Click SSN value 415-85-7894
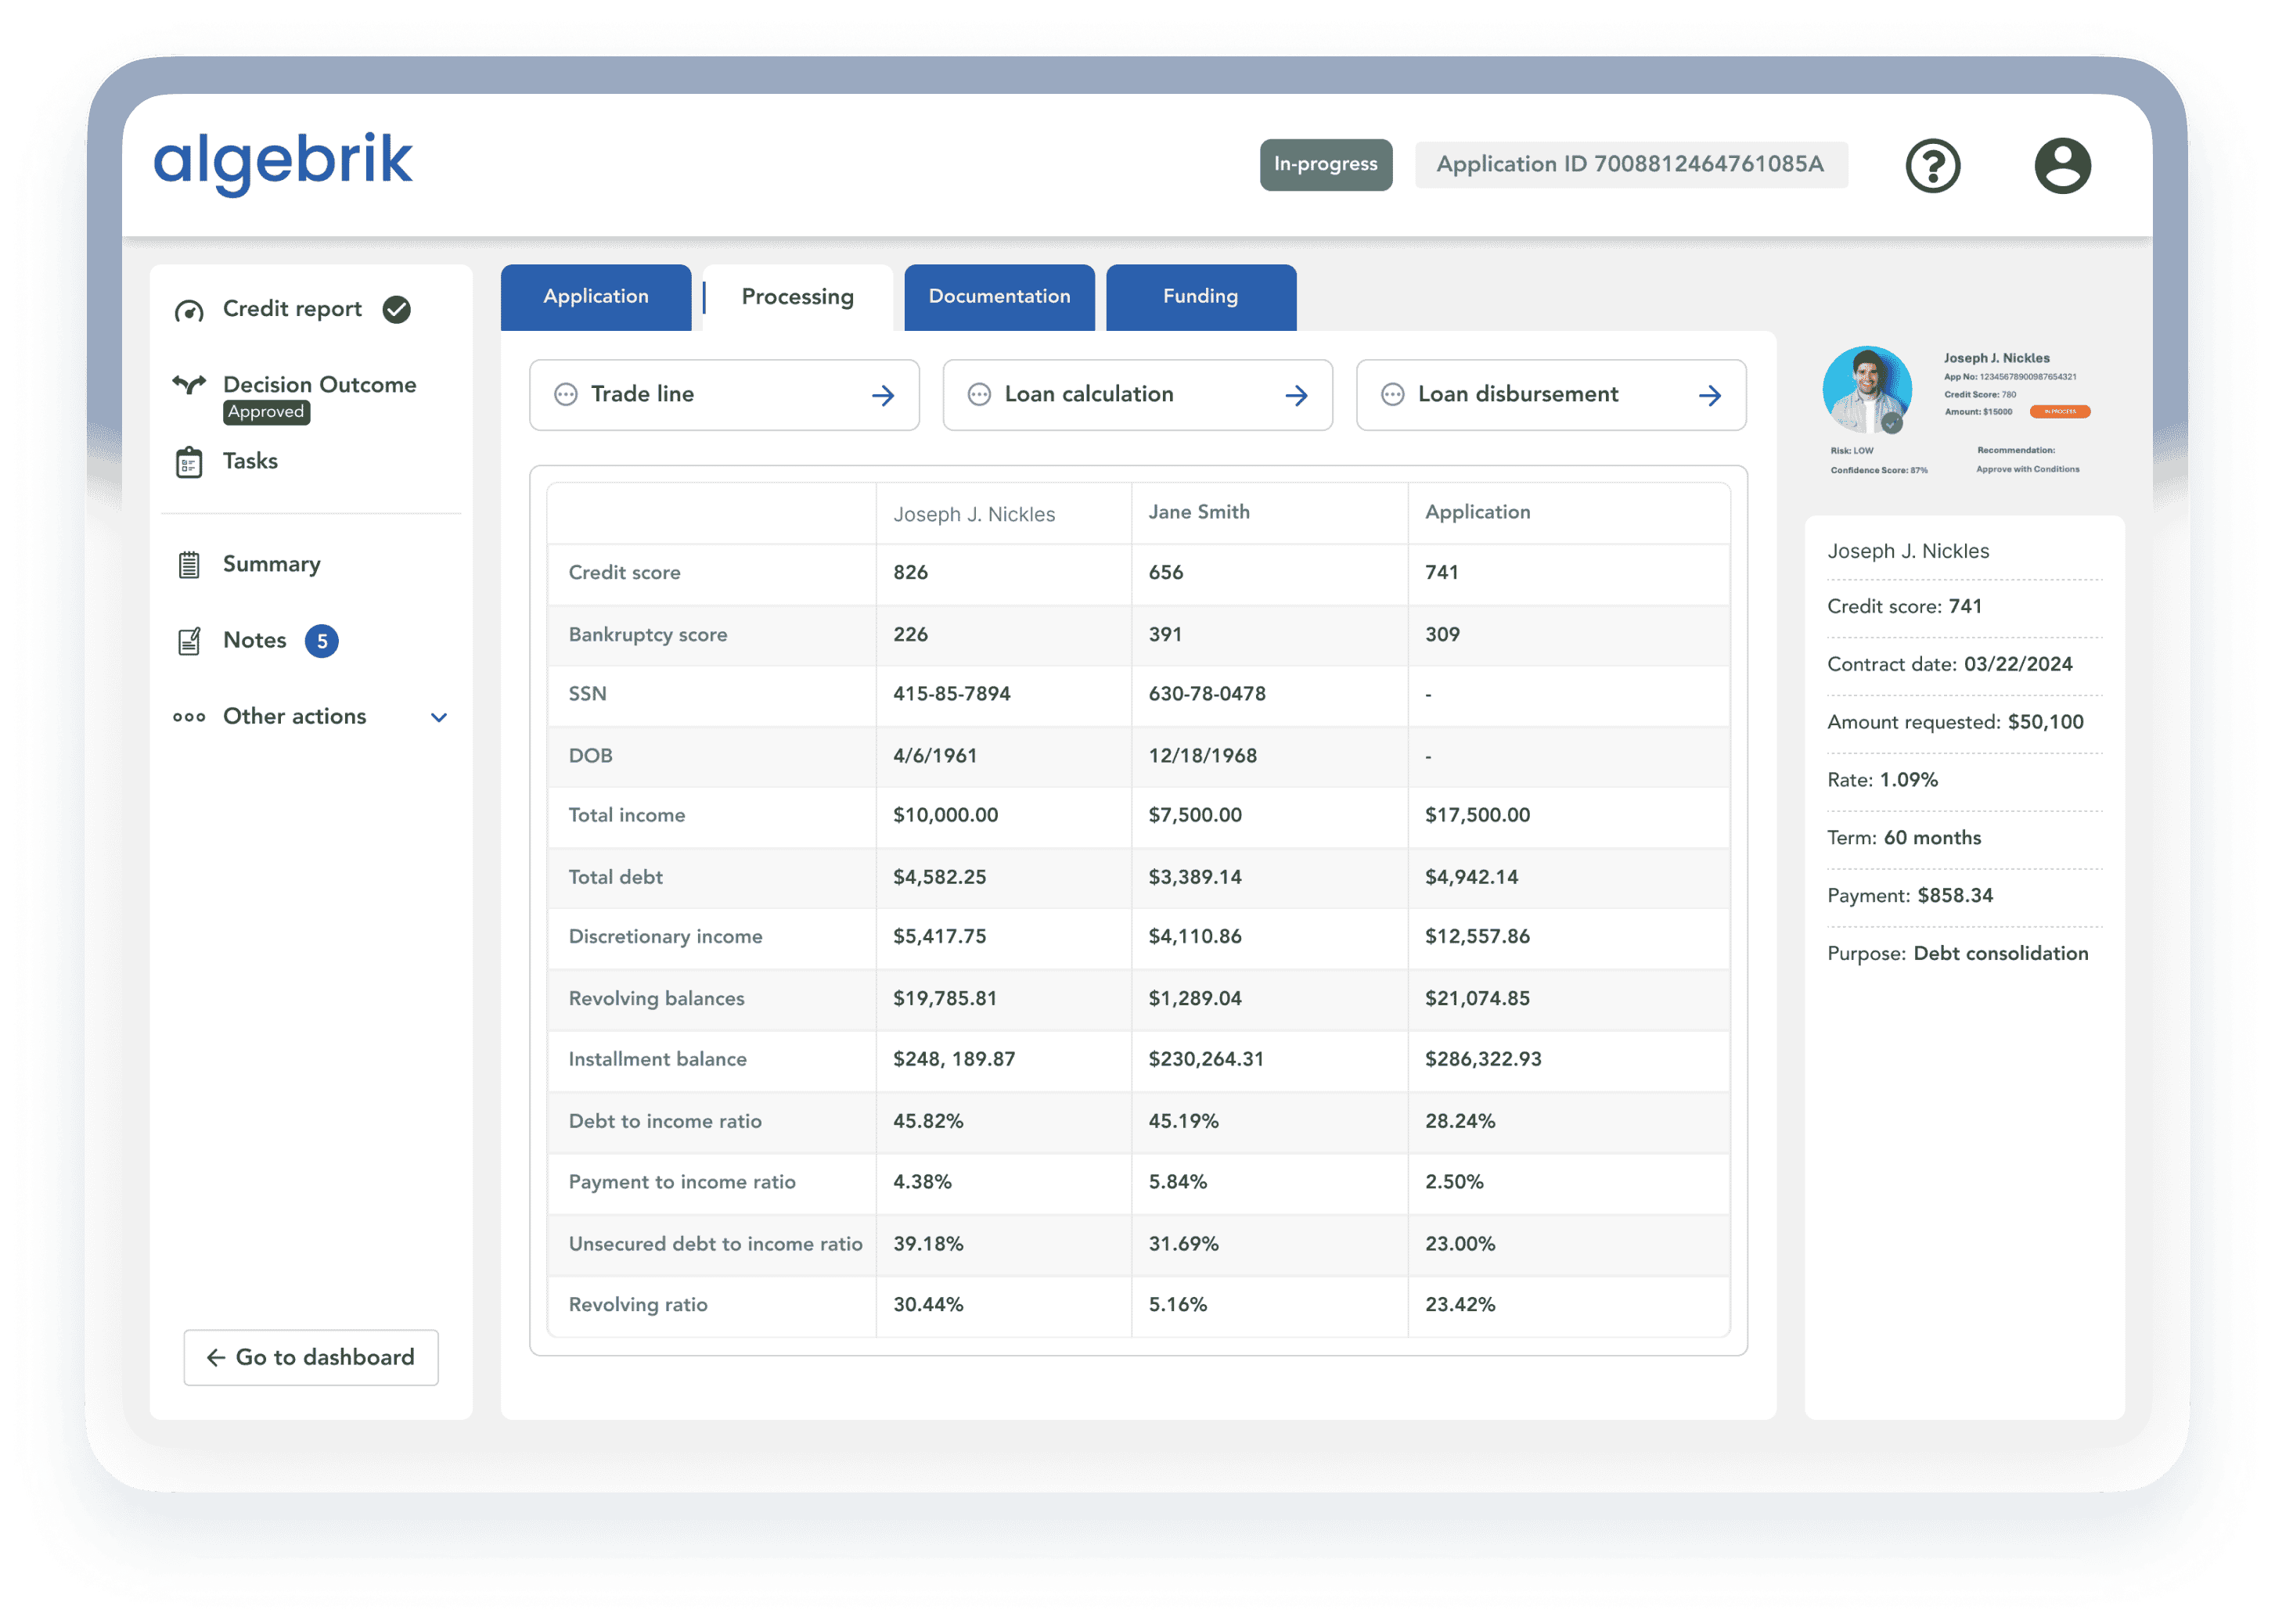This screenshot has height=1624, width=2275. pyautogui.click(x=952, y=694)
